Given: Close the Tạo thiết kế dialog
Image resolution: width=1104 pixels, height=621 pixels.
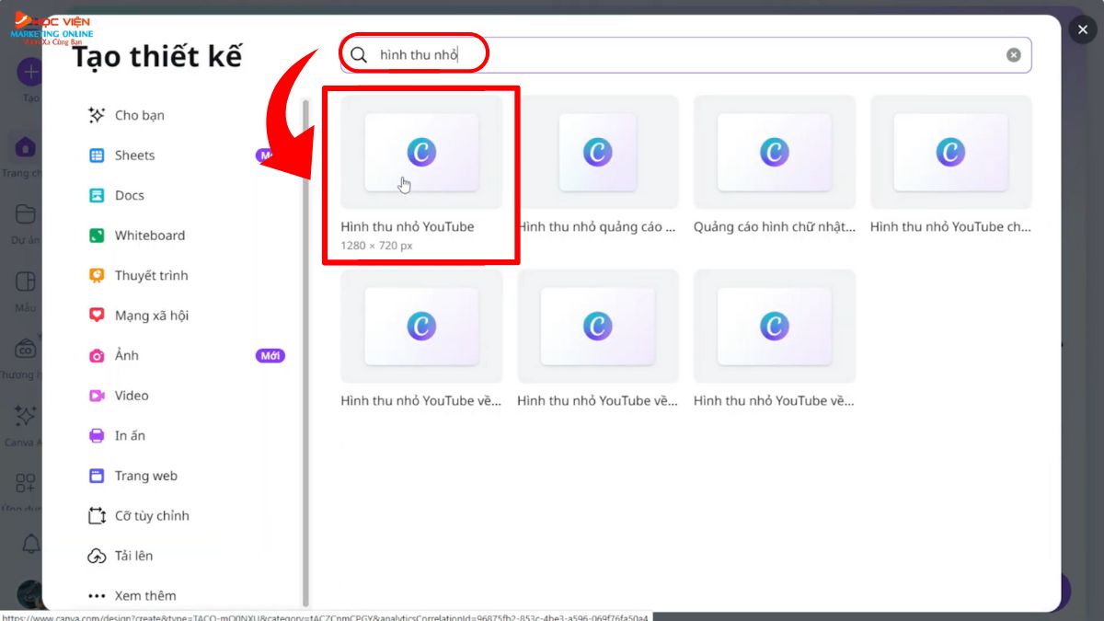Looking at the screenshot, I should coord(1083,29).
